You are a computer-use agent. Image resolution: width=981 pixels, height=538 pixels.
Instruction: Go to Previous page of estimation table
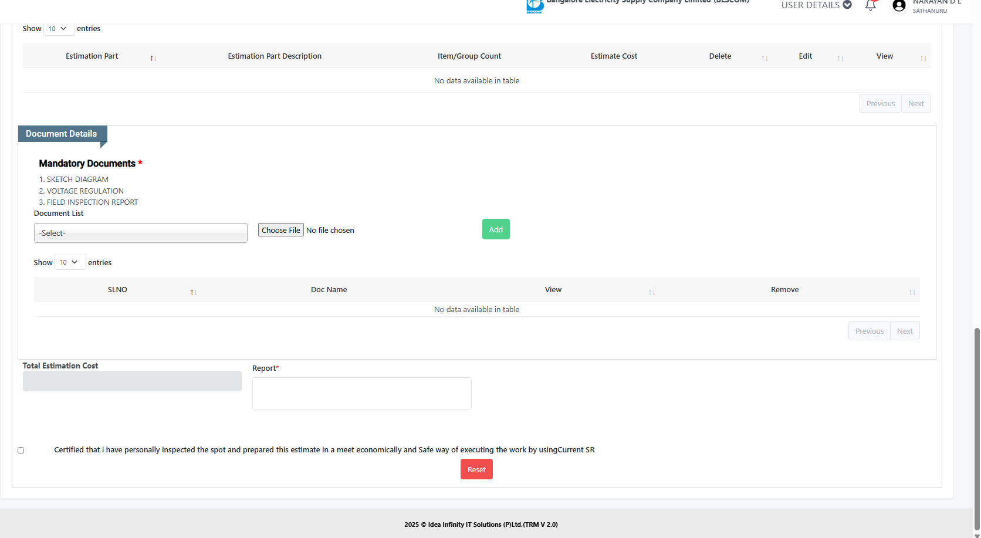click(881, 104)
